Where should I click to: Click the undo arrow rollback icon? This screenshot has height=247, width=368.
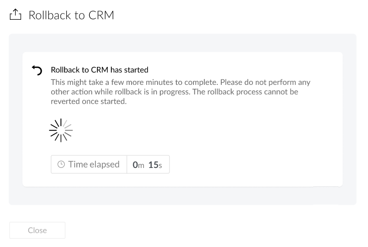(36, 71)
